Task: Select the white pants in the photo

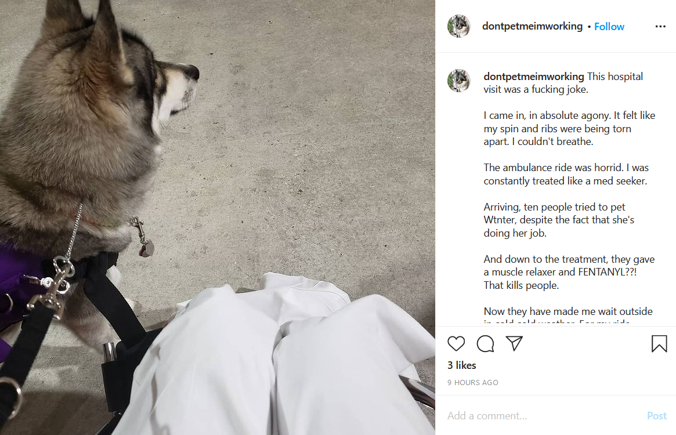Action: coord(276,358)
